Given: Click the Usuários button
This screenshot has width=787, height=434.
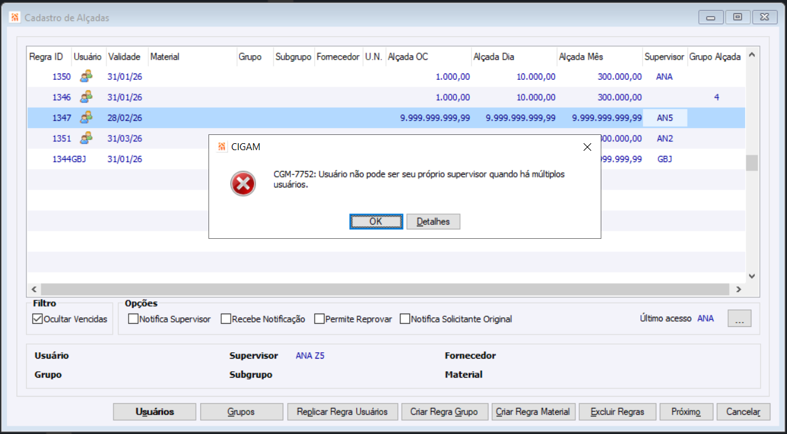Looking at the screenshot, I should [155, 412].
